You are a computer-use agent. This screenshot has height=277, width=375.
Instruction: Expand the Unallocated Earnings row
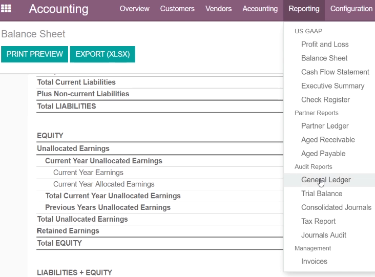tap(73, 148)
